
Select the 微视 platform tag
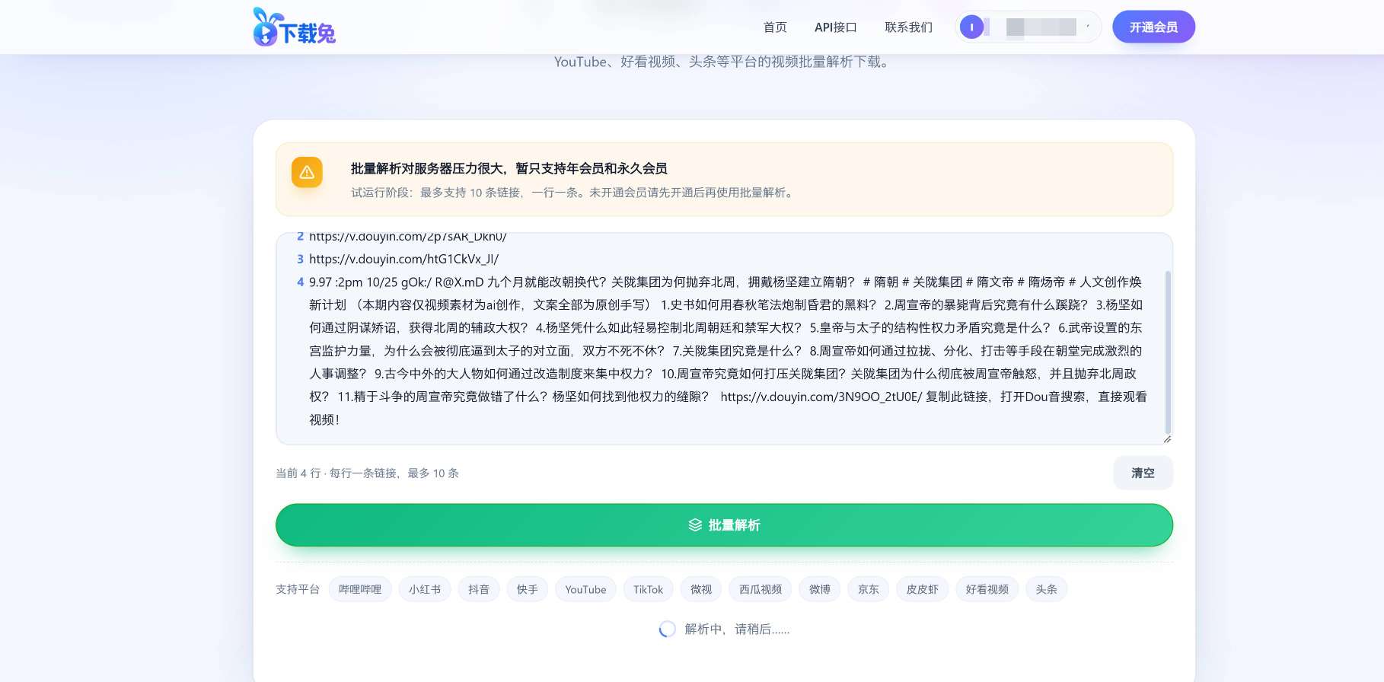click(x=701, y=589)
